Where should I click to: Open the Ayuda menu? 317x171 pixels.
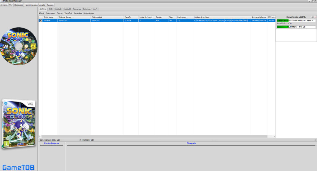click(42, 5)
